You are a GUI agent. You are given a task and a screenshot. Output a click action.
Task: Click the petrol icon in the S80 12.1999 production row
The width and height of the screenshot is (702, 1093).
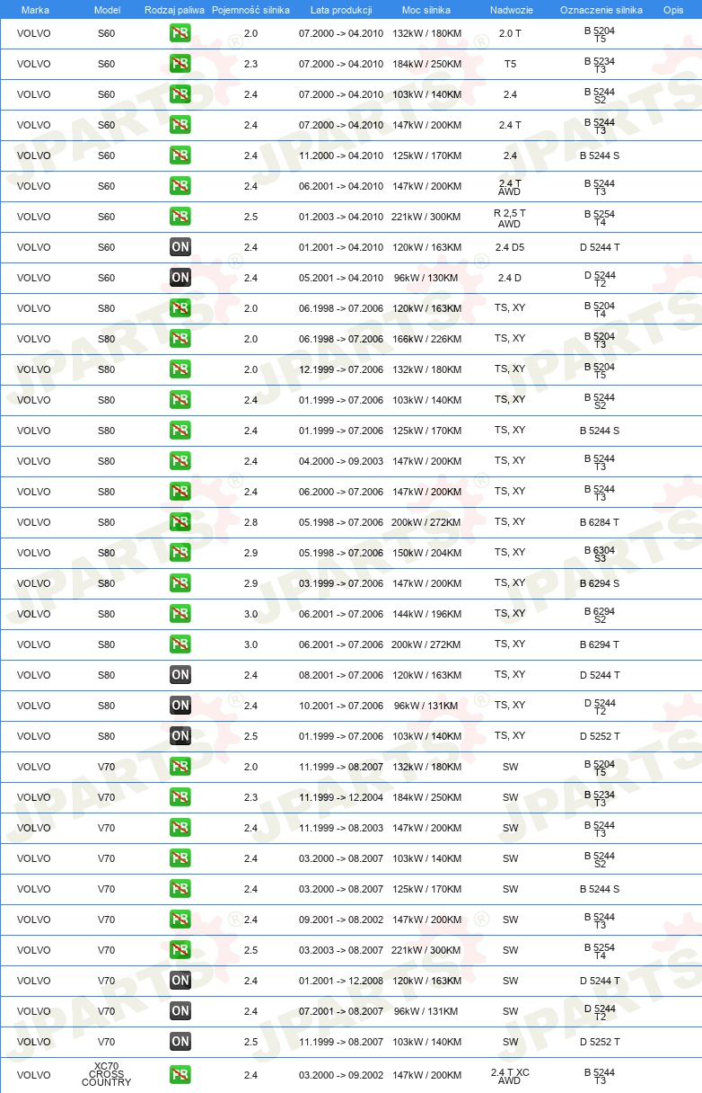(x=180, y=369)
